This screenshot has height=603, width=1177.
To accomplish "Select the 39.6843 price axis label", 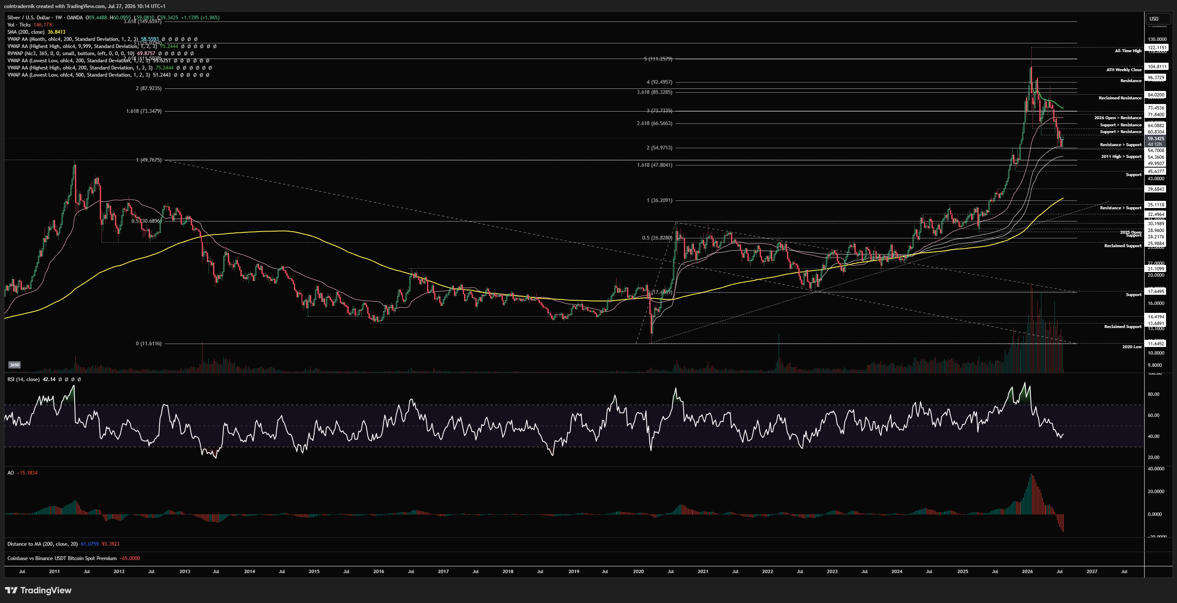I will coord(1156,189).
